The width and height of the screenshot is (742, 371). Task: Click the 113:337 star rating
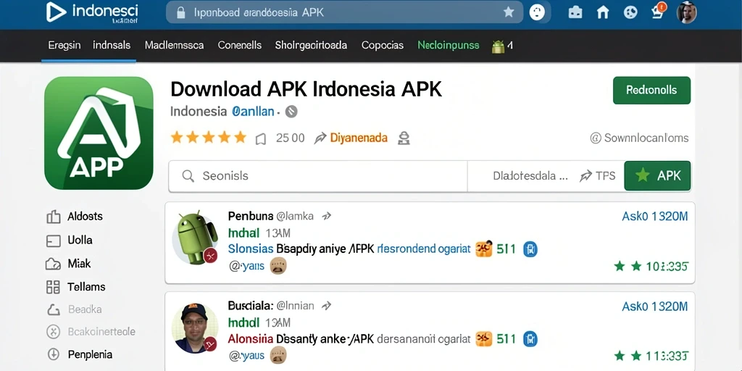coord(651,355)
